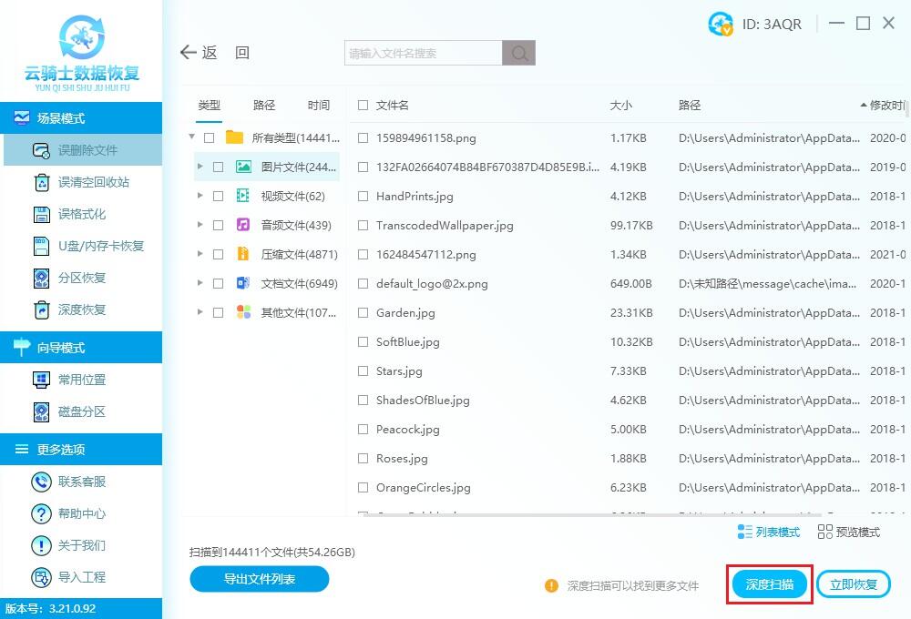Select the ShadesOfBlue.jpg file name
The height and width of the screenshot is (619, 911).
click(x=423, y=401)
